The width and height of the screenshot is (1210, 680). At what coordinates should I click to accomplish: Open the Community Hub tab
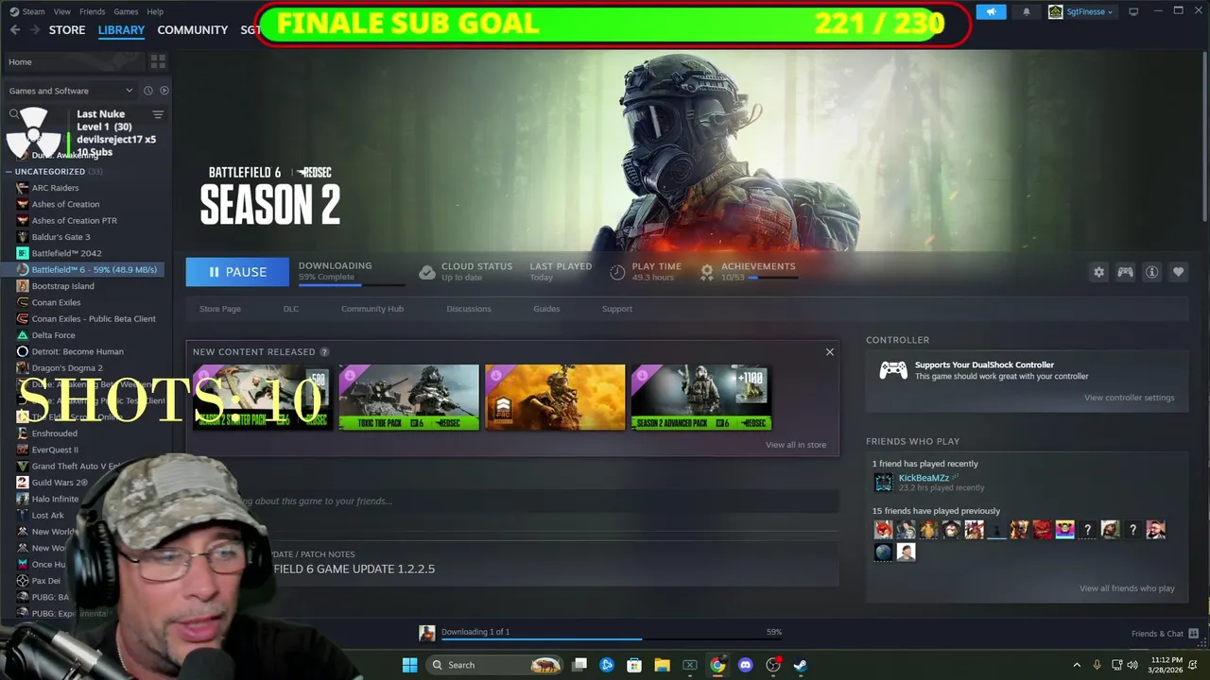point(372,309)
